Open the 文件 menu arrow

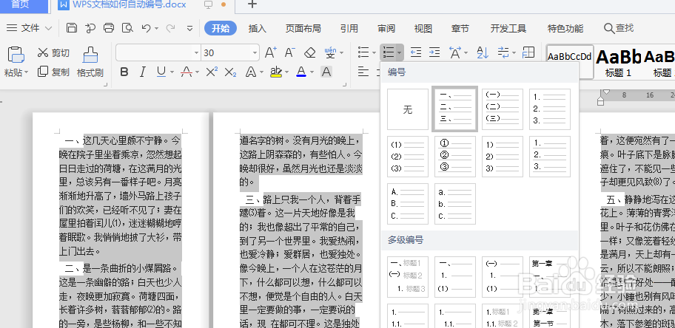[x=48, y=28]
